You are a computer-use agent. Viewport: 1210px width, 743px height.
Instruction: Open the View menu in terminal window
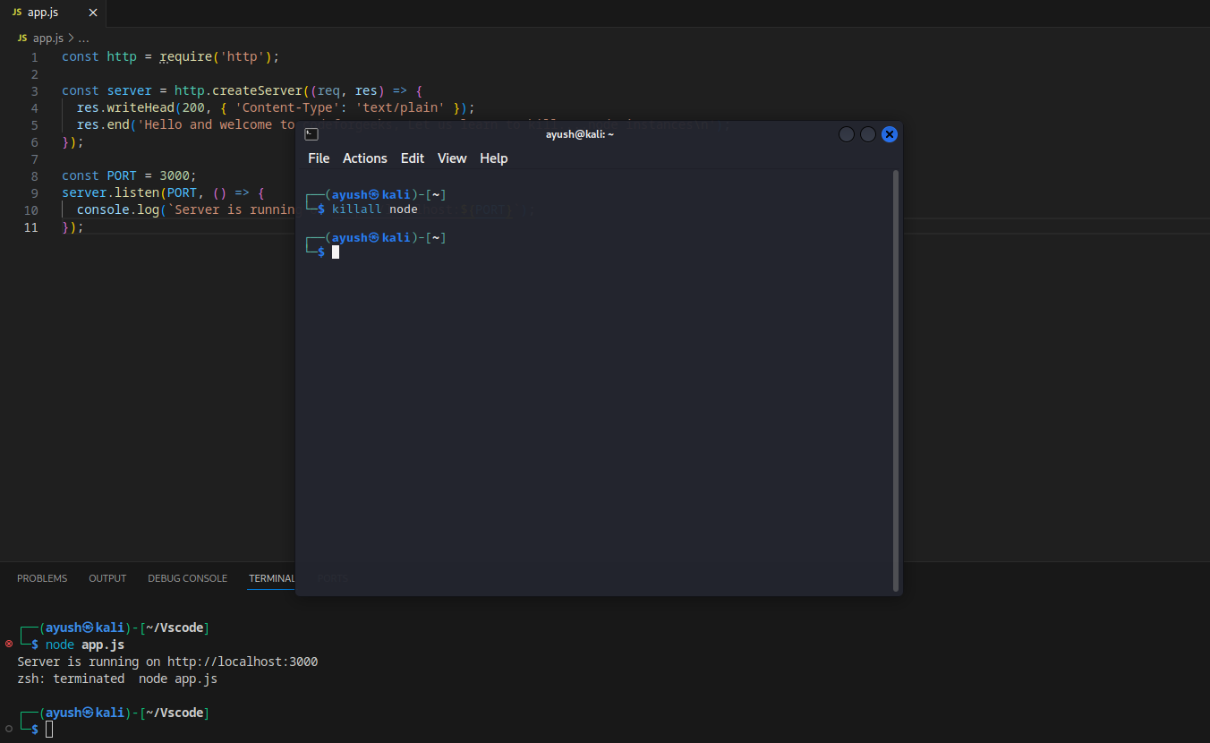click(x=452, y=158)
